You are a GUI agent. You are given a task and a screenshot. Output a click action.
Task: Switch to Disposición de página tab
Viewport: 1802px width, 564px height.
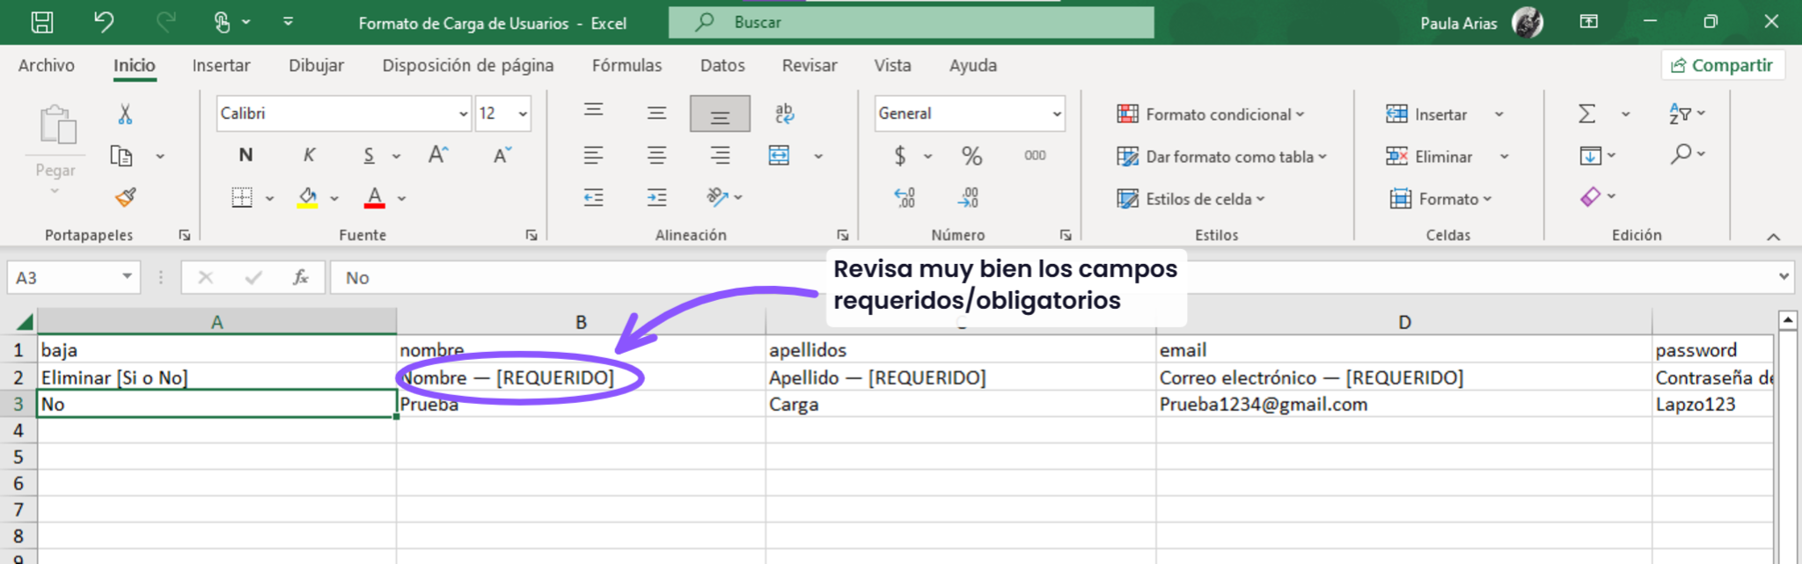tap(468, 65)
